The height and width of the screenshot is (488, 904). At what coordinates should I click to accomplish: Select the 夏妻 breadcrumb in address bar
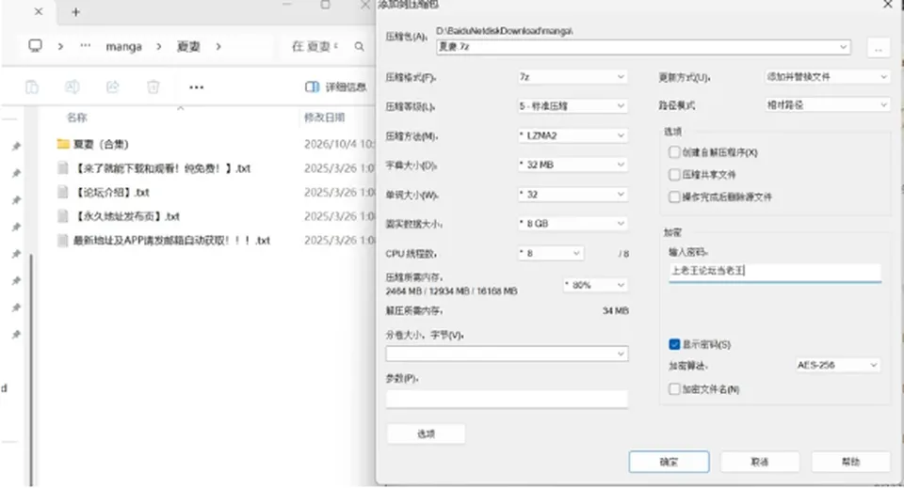[x=188, y=47]
